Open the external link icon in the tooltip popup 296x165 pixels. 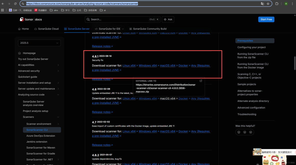tap(201, 81)
